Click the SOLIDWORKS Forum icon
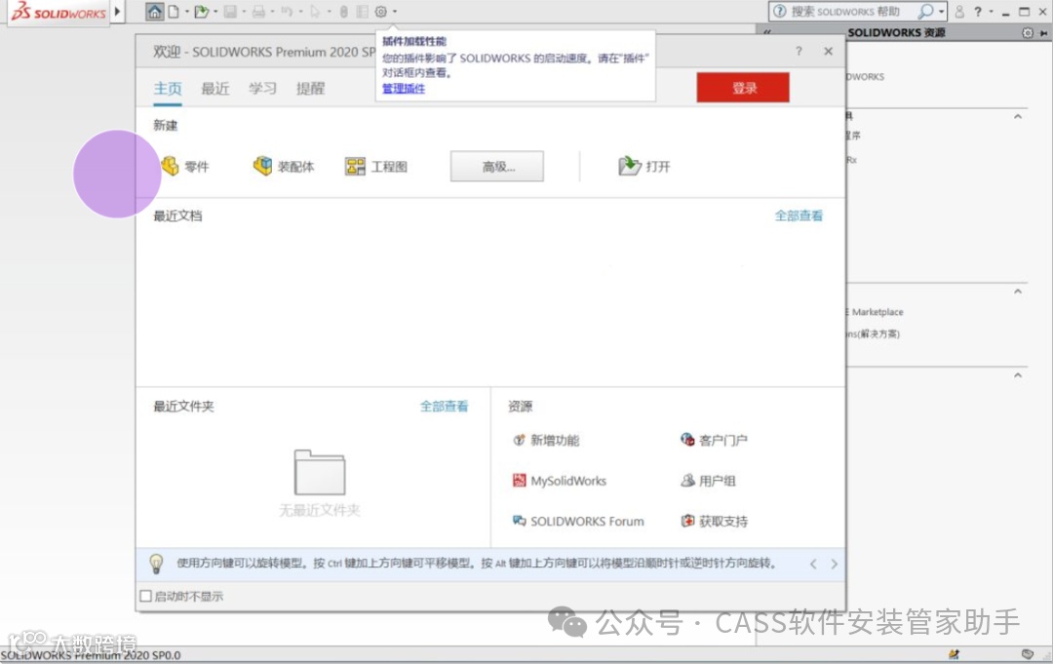Viewport: 1053px width, 664px height. tap(519, 521)
